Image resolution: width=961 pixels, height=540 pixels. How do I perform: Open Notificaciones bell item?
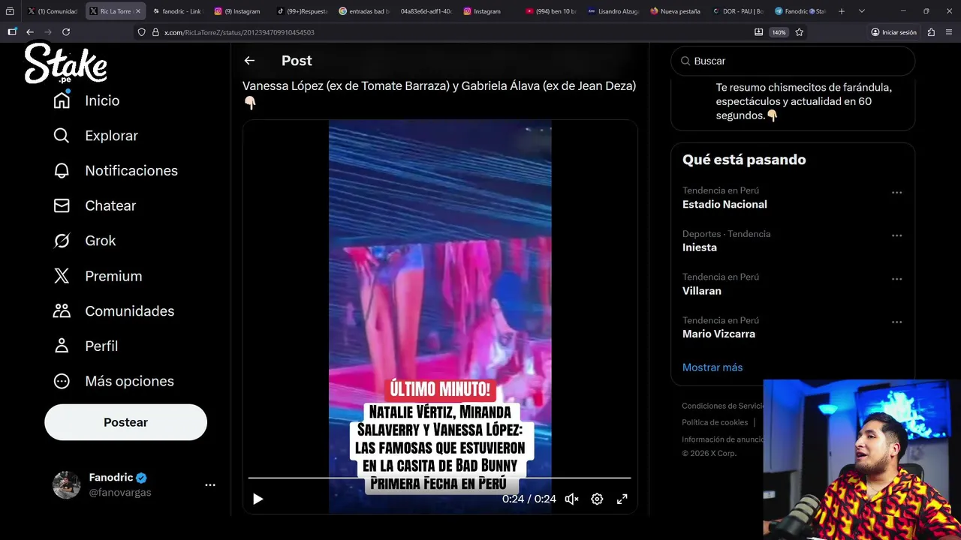coord(116,170)
